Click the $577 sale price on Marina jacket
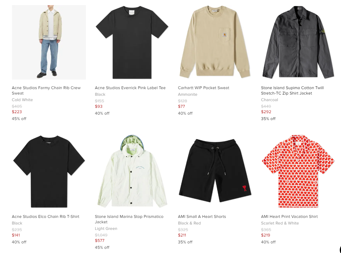This screenshot has height=253, width=341. (x=100, y=241)
